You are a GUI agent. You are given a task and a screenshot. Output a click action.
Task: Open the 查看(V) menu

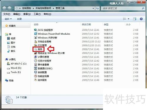click(x=27, y=14)
